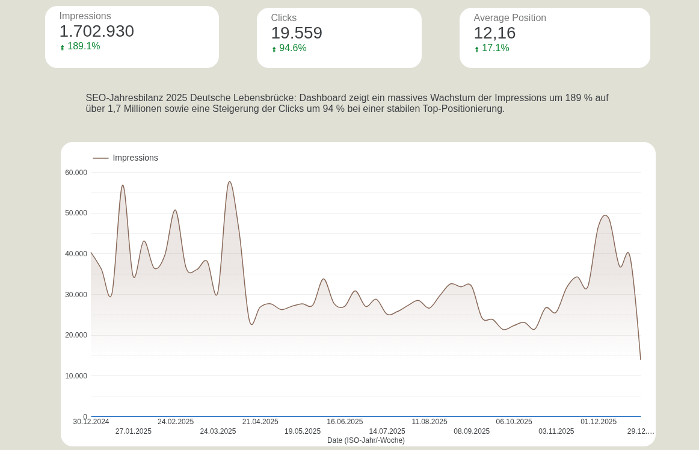Select the Average Position card
This screenshot has width=699, height=450.
pos(554,37)
